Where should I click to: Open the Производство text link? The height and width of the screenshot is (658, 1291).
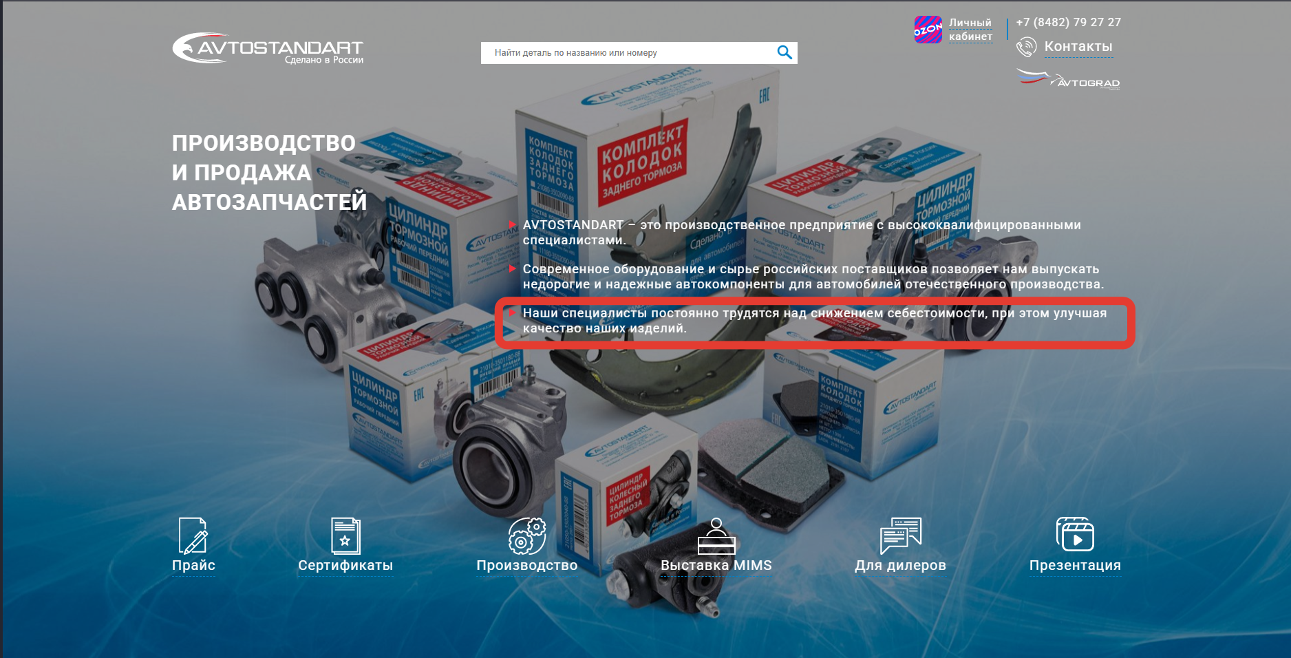tap(527, 565)
